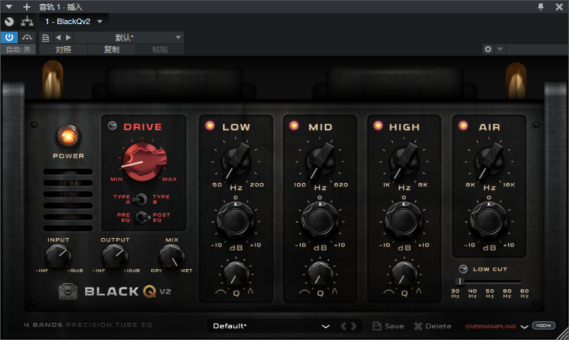Open the routing/sidechain icon
This screenshot has height=340, width=569.
tap(28, 21)
